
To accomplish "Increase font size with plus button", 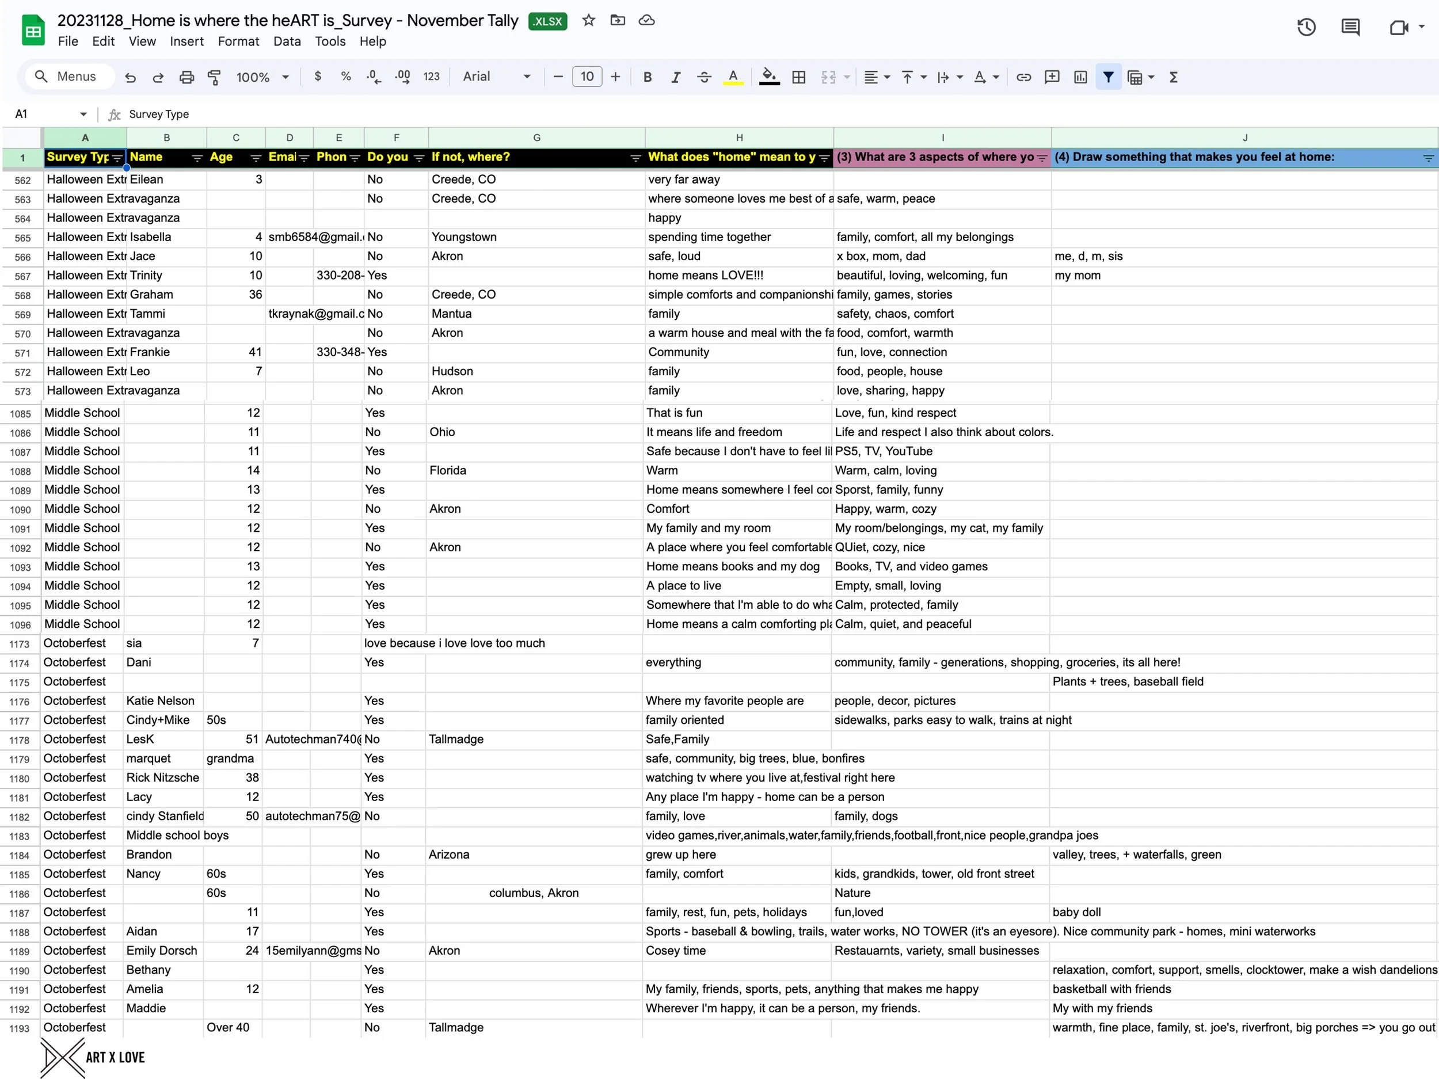I will (615, 77).
